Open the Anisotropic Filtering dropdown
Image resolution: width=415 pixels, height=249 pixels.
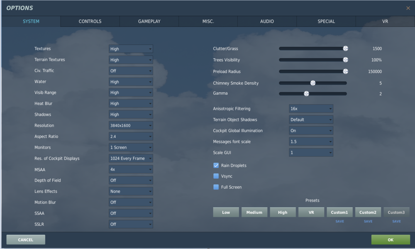point(311,108)
